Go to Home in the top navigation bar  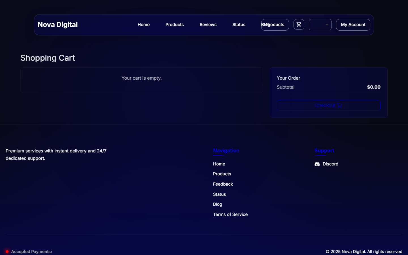144,25
